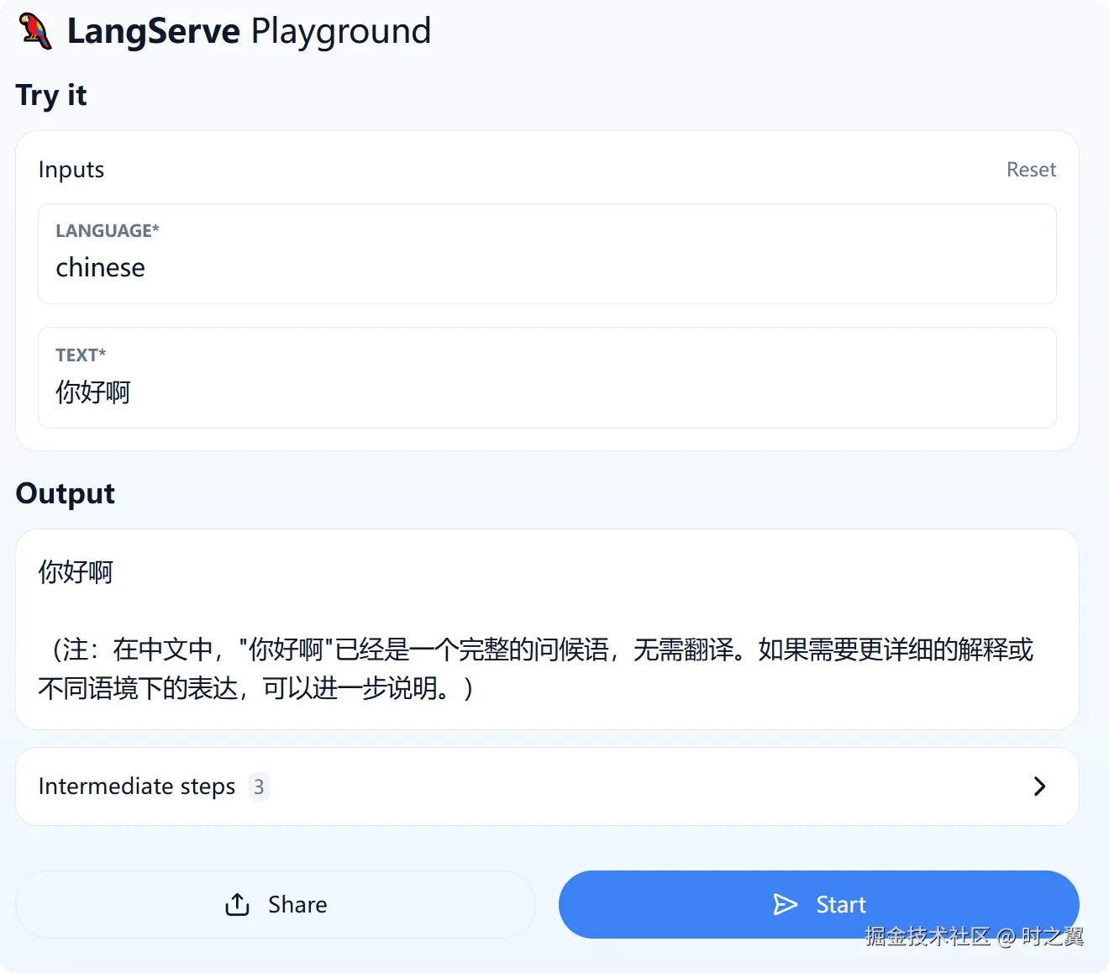Switch focus to the Inputs section

(71, 169)
